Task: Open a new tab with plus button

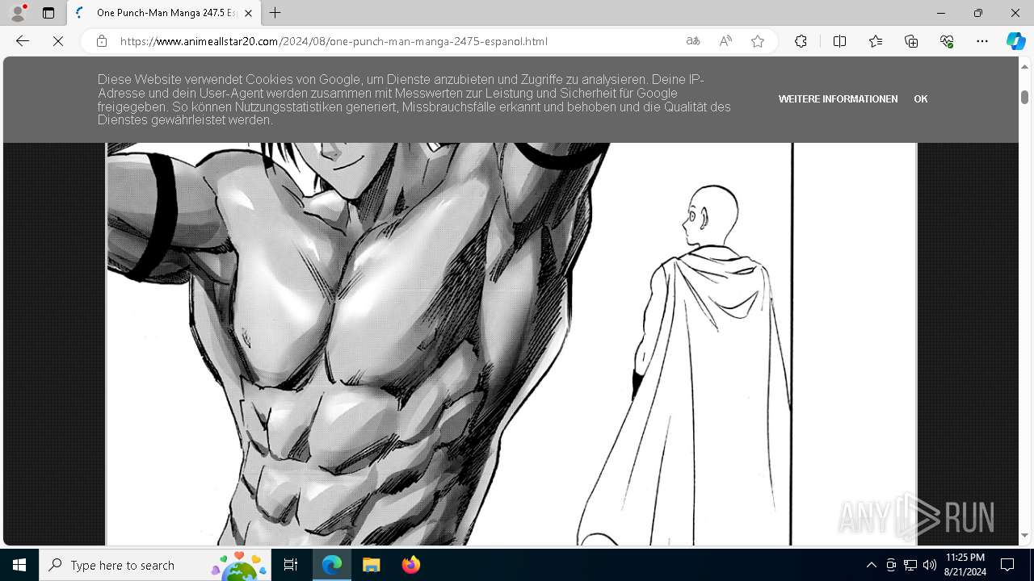Action: pos(275,13)
